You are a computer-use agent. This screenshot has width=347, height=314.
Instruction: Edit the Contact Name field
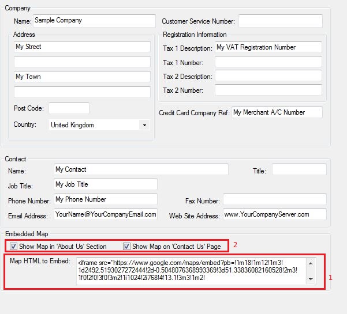pyautogui.click(x=141, y=170)
